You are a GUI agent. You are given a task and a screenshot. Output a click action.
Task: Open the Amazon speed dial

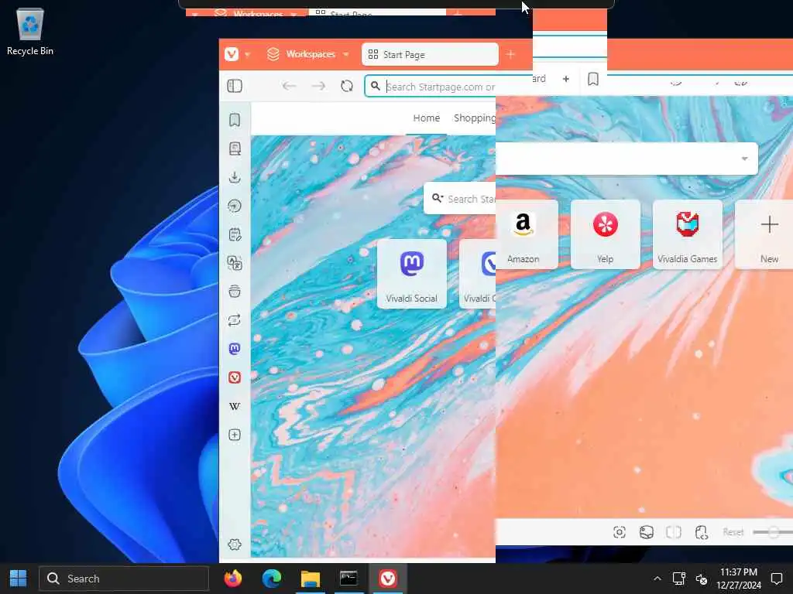[526, 234]
